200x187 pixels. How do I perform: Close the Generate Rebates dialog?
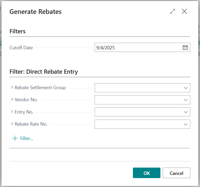click(185, 12)
